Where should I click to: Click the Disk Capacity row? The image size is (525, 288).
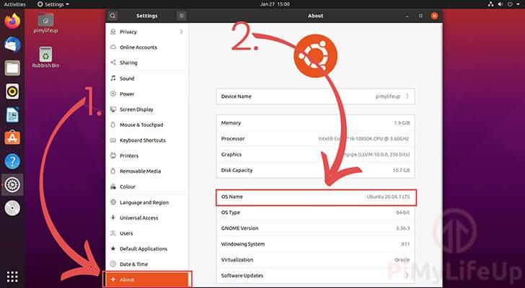(315, 170)
